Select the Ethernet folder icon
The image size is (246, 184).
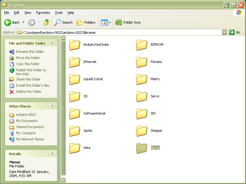(75, 62)
